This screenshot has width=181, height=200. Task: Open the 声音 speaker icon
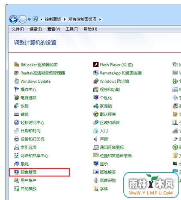(95, 139)
